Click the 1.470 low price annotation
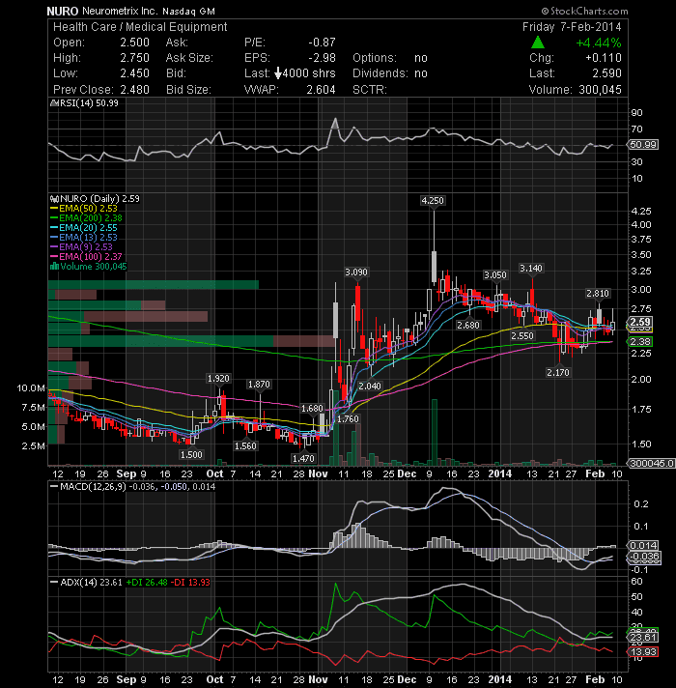The width and height of the screenshot is (676, 688). (303, 459)
